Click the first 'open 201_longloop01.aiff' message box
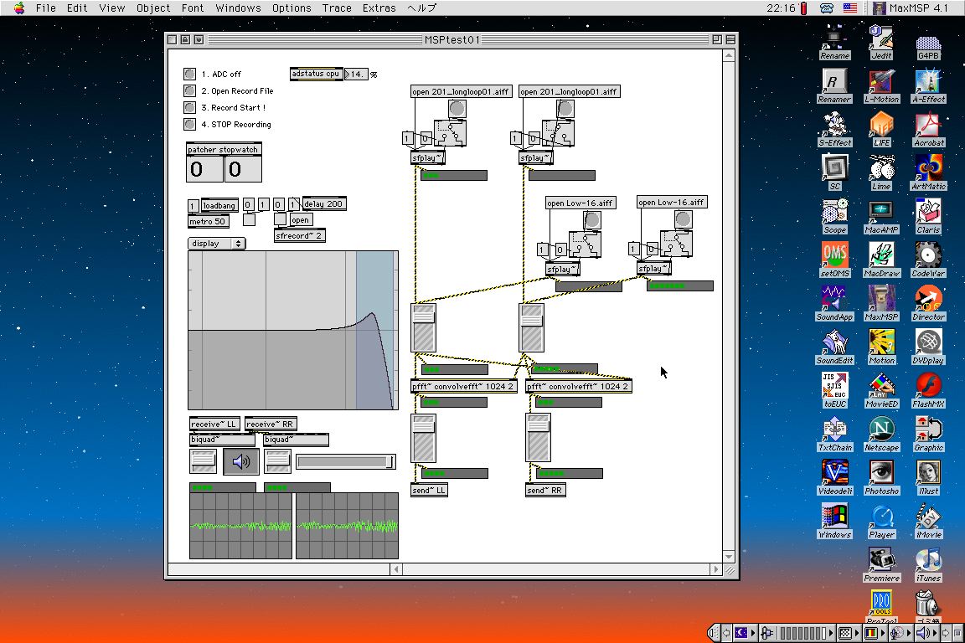Image resolution: width=965 pixels, height=643 pixels. 461,92
